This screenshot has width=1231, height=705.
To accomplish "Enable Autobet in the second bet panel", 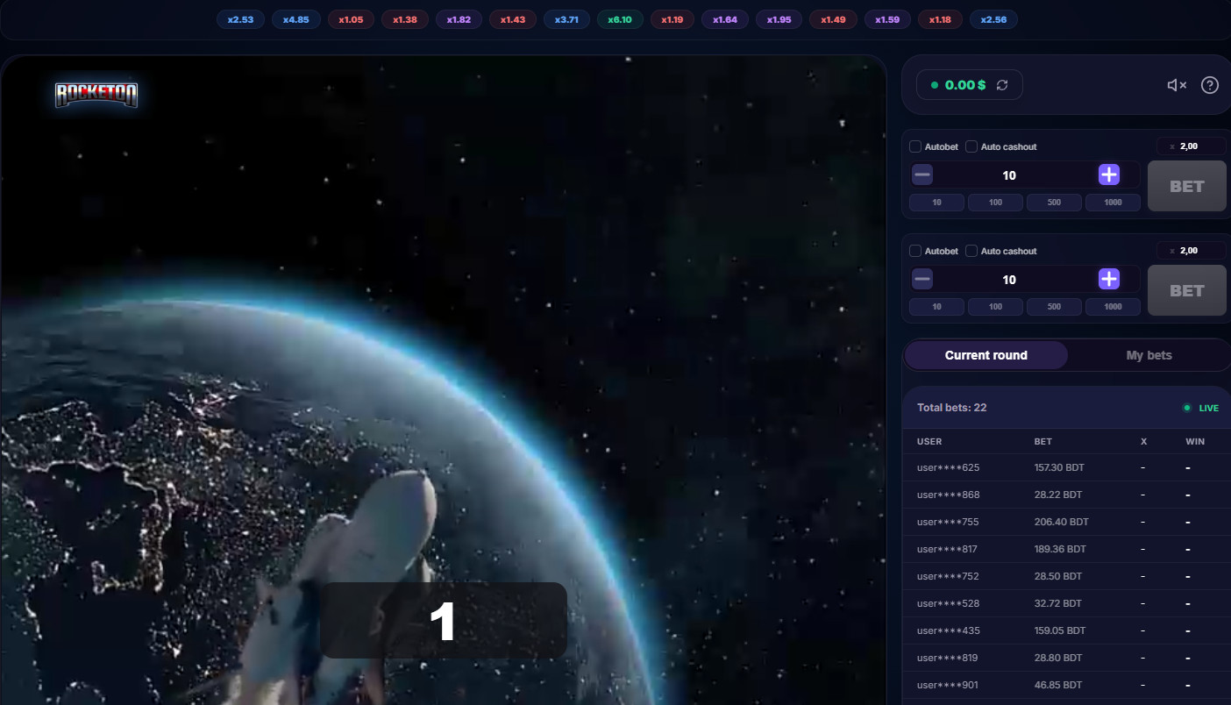I will [915, 251].
